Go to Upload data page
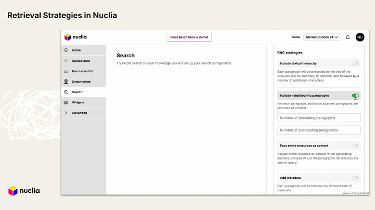 [x=83, y=61]
